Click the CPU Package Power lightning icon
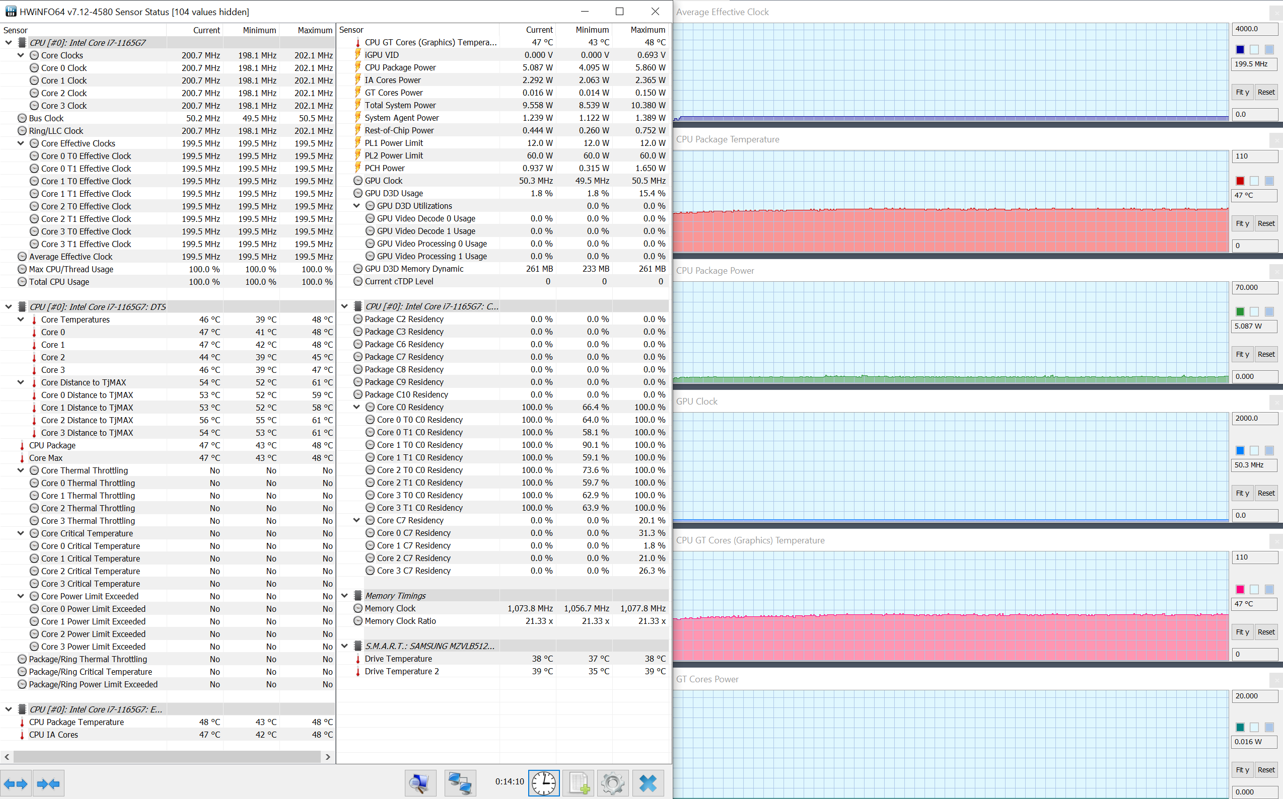This screenshot has height=799, width=1283. pyautogui.click(x=358, y=67)
